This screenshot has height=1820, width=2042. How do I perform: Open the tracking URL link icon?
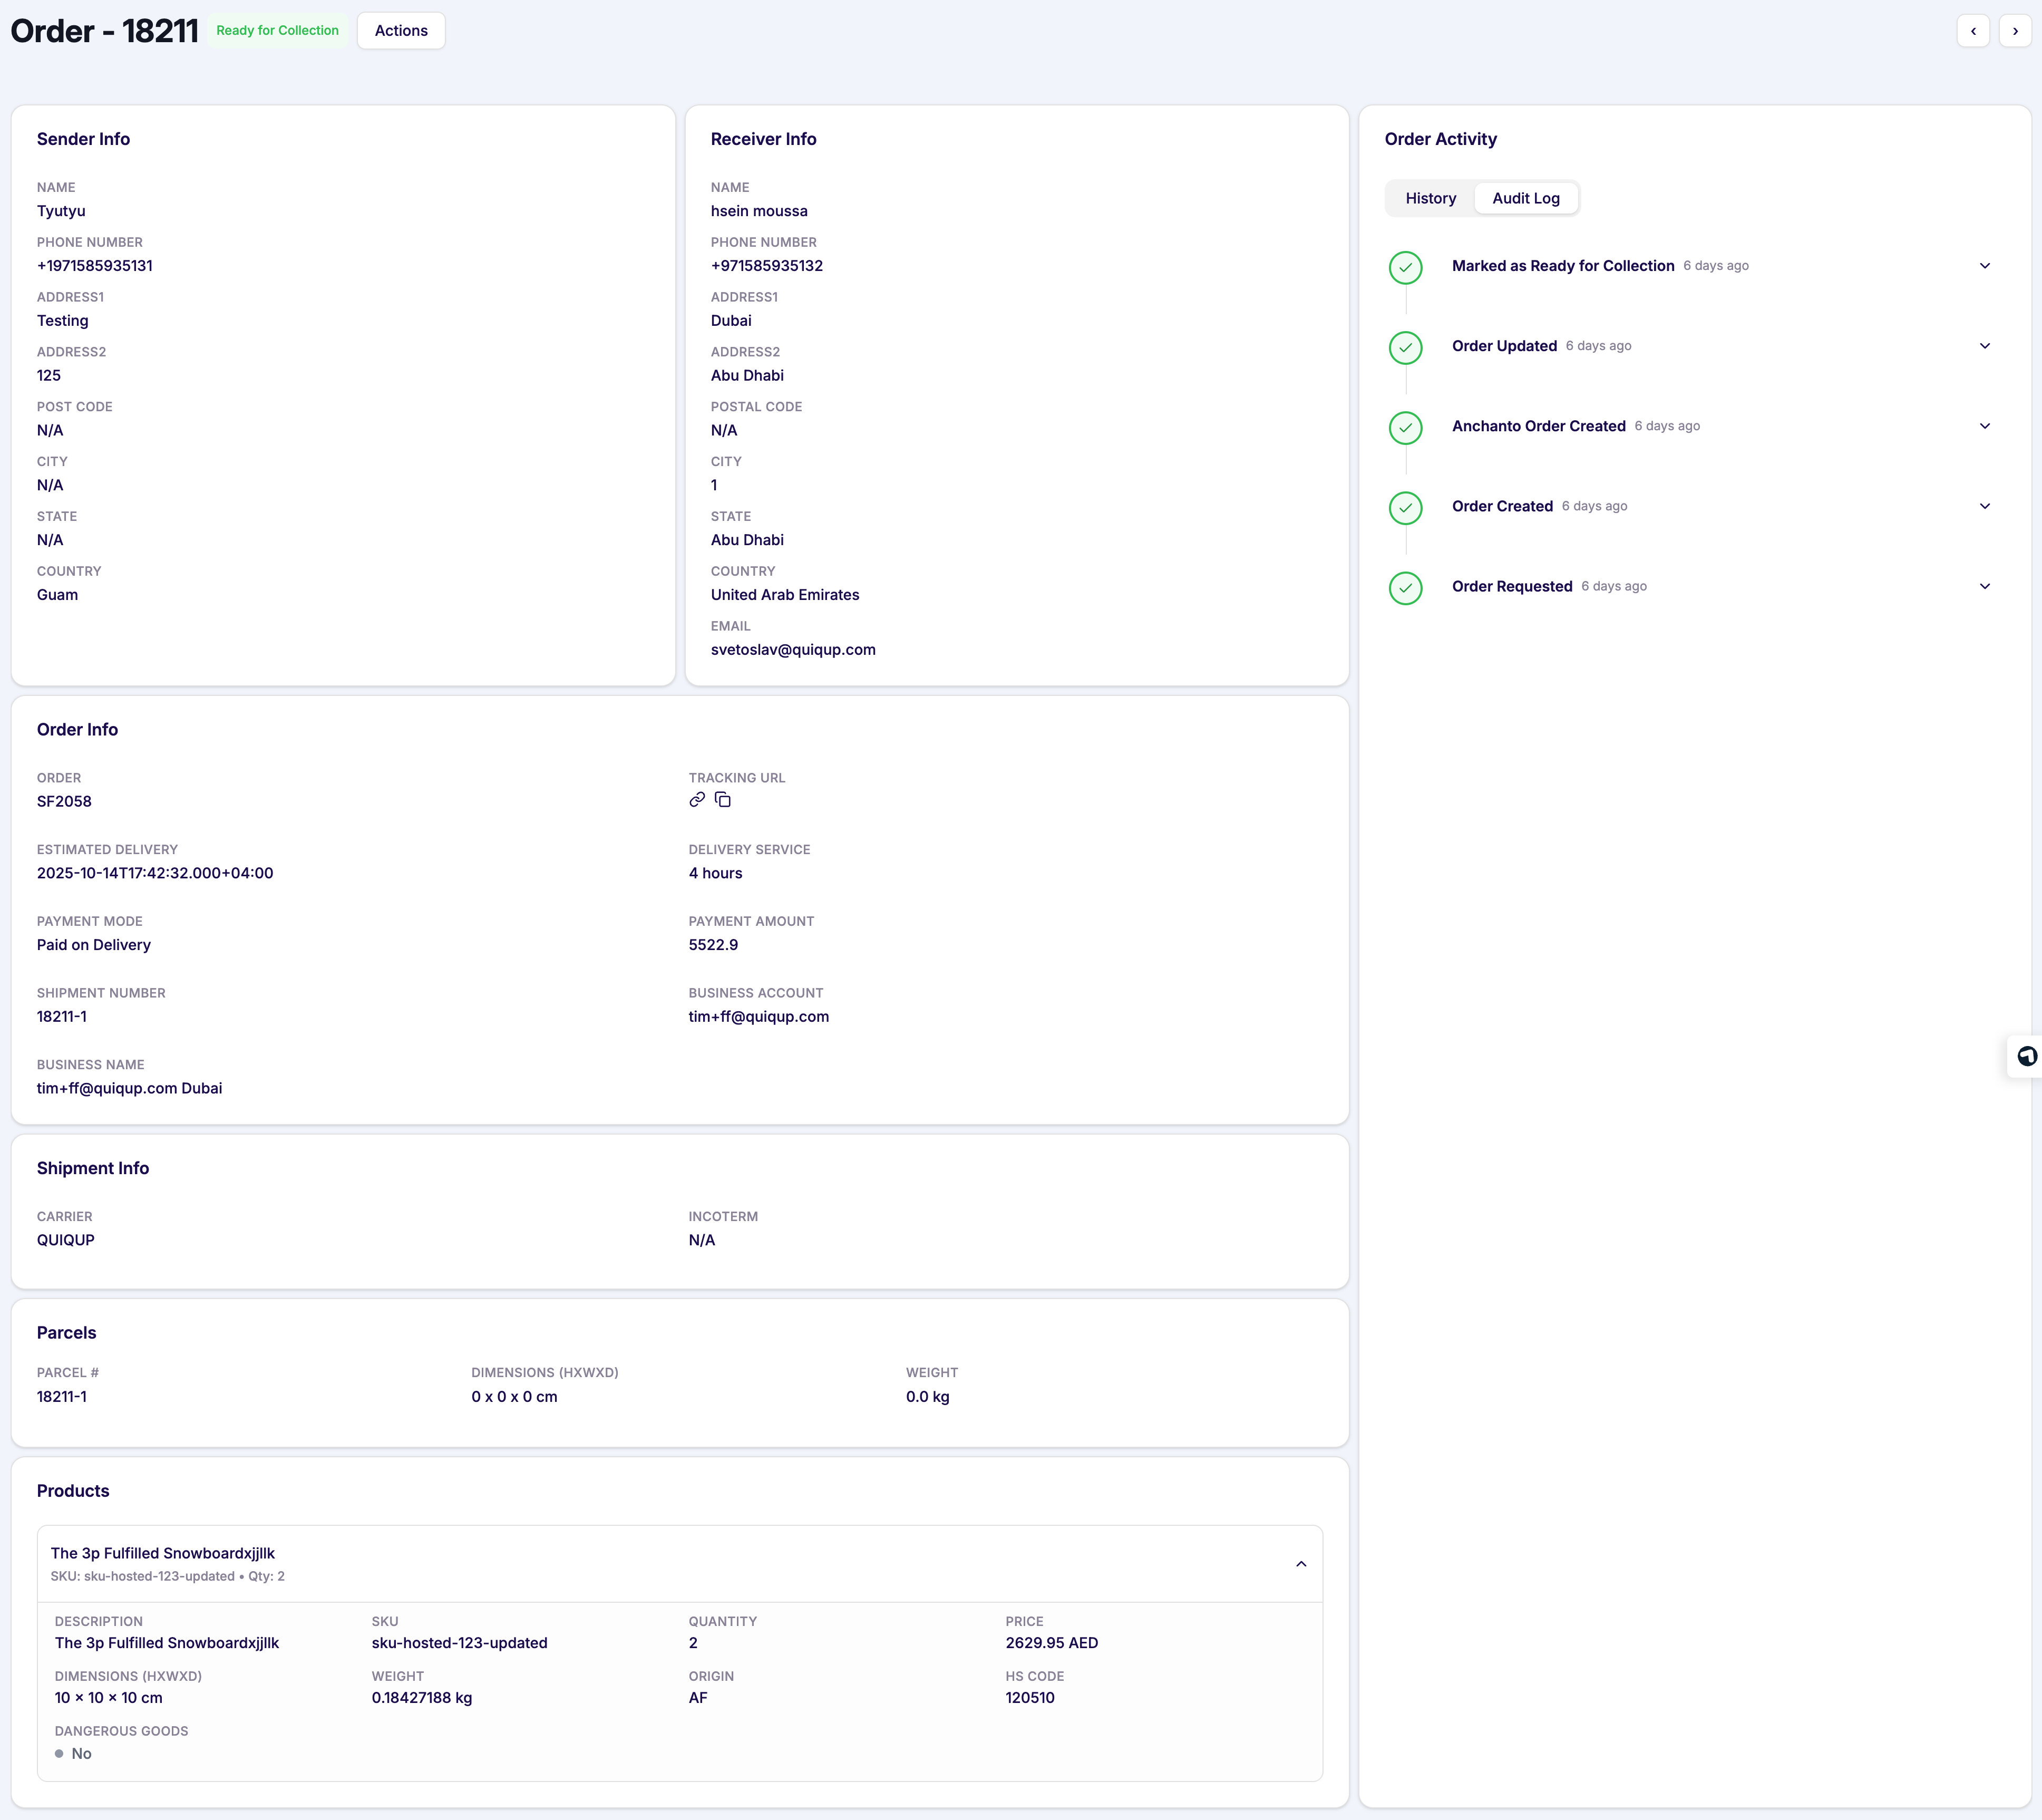(697, 799)
